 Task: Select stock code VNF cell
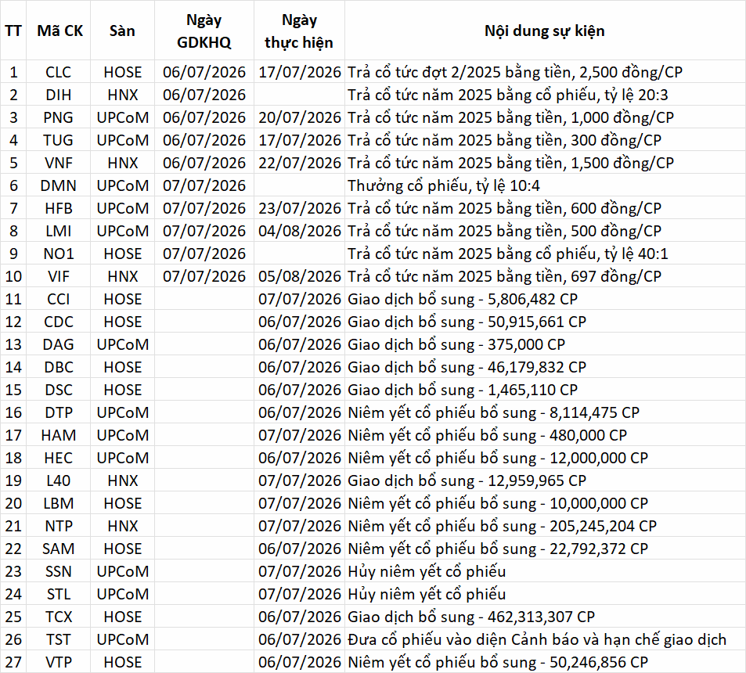59,163
